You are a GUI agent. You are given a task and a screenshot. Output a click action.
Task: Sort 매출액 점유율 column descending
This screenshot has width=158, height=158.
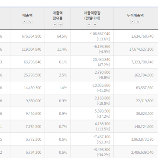pyautogui.click(x=61, y=25)
